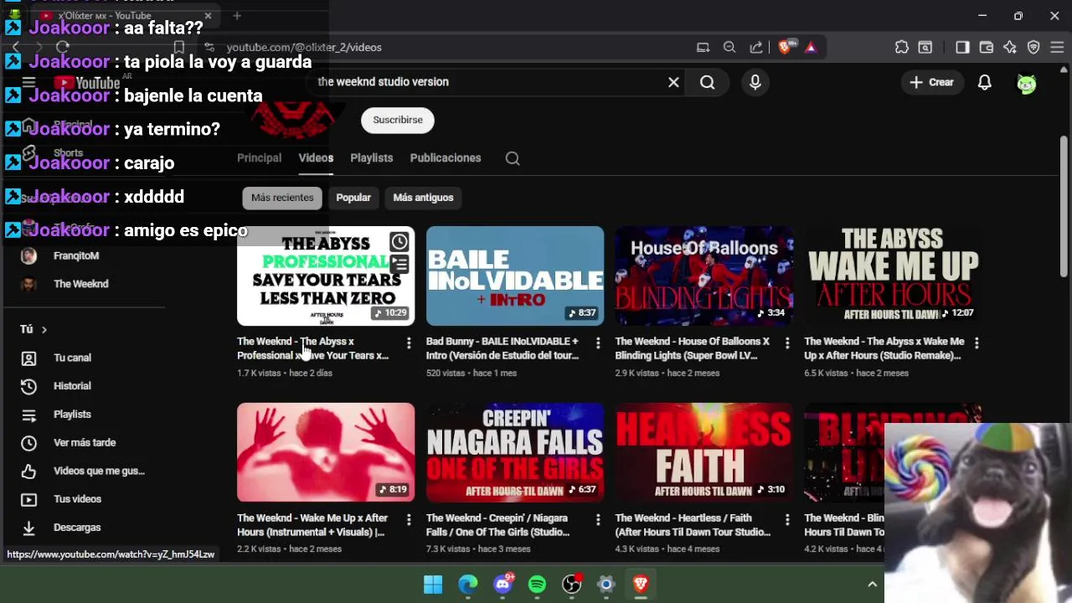The height and width of the screenshot is (603, 1072).
Task: Go to the Publicaciones channel tab
Action: tap(446, 157)
